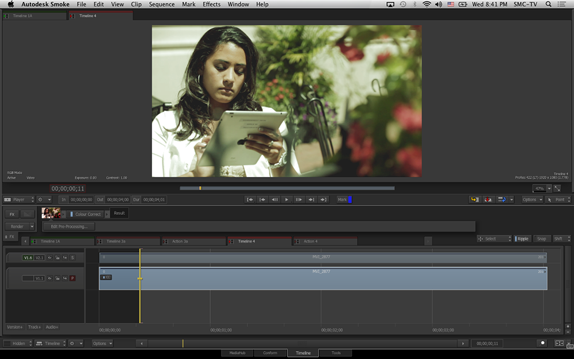Add a new track with Track+

34,327
